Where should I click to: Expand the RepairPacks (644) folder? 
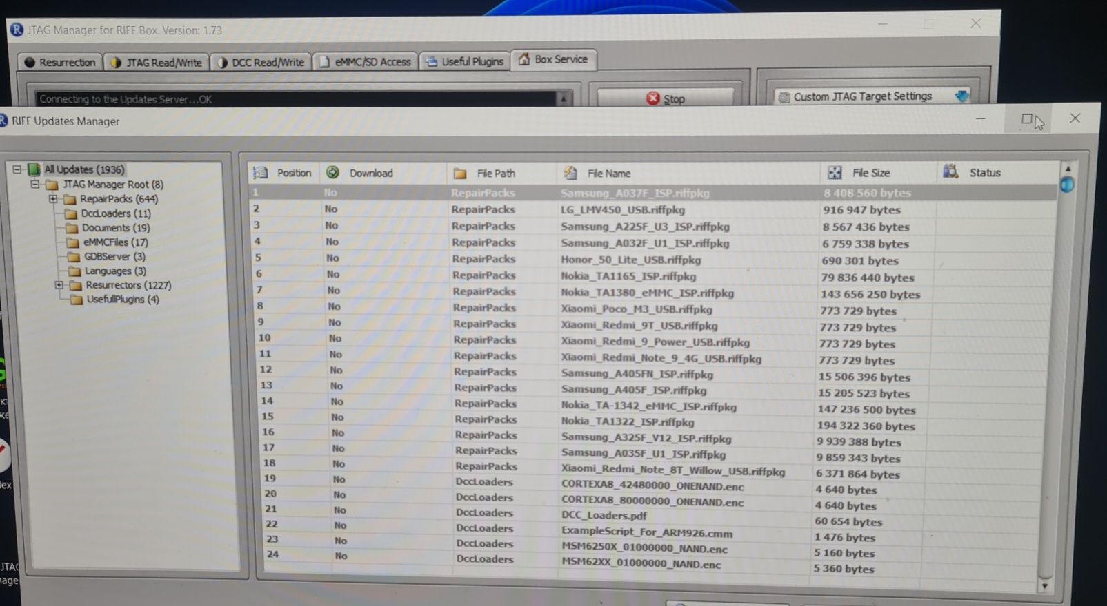tap(53, 199)
